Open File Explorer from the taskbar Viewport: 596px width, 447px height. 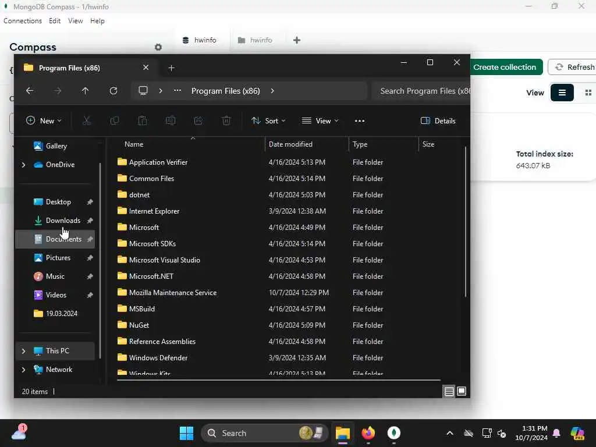(342, 433)
